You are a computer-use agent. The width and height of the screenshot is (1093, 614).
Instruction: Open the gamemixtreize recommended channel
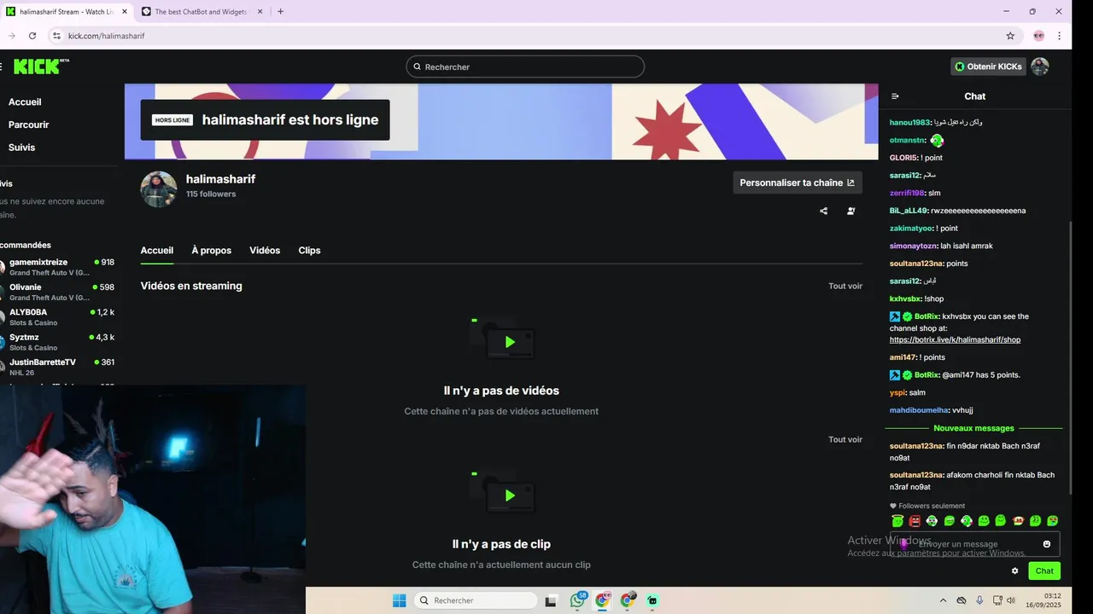[58, 267]
